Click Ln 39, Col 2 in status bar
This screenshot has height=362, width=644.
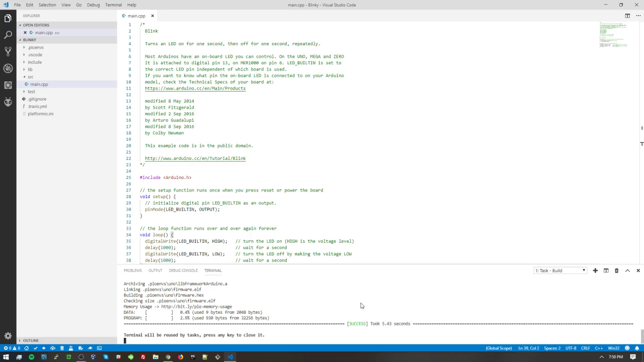click(x=528, y=348)
